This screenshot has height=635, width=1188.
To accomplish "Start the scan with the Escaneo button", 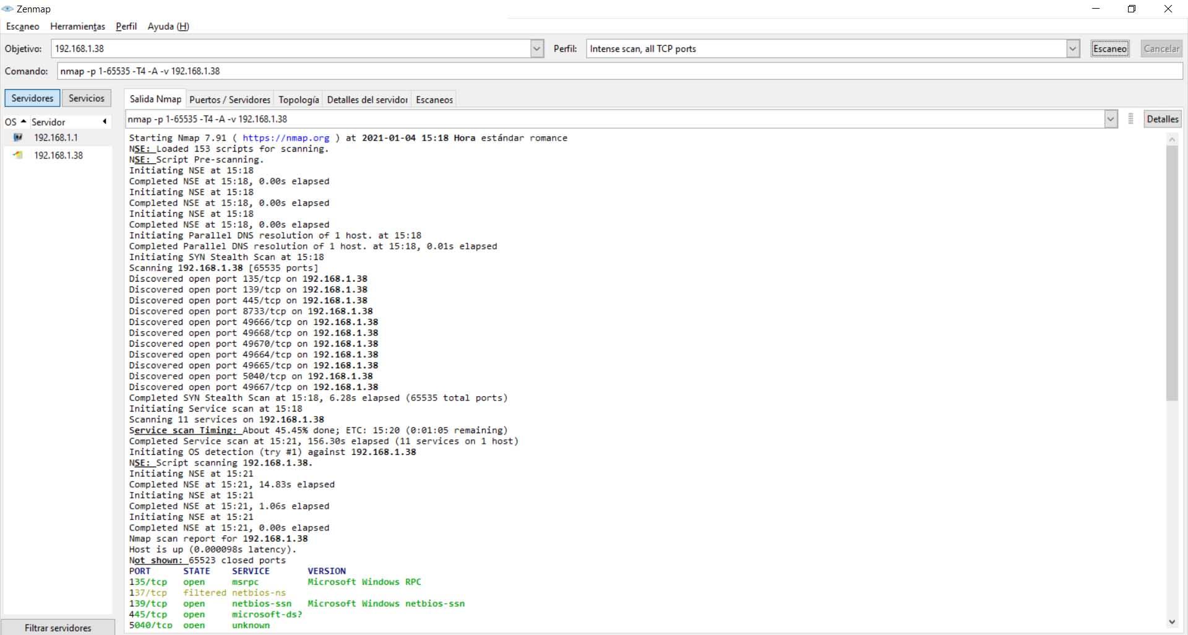I will click(x=1110, y=48).
